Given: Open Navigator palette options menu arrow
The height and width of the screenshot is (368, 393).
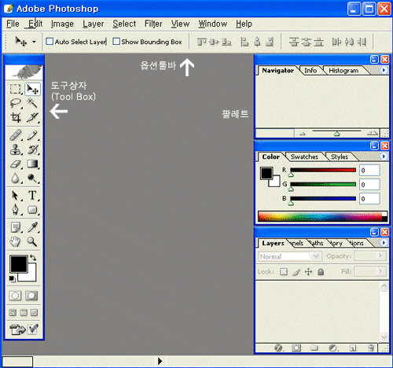Looking at the screenshot, I should 384,70.
